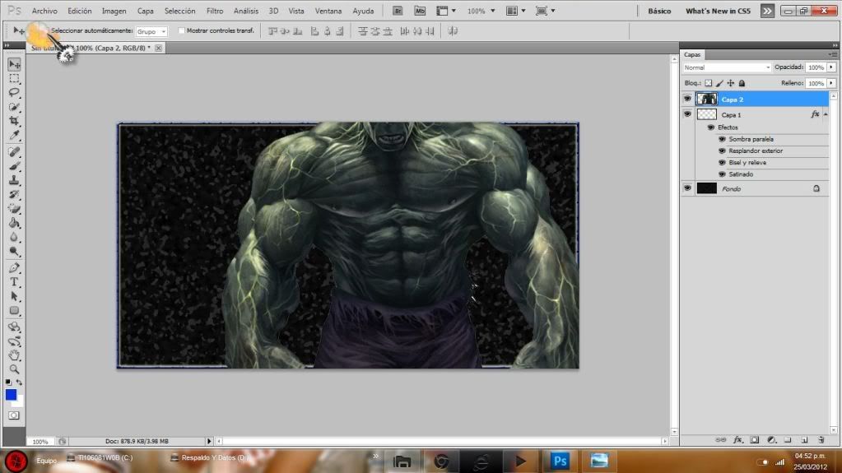The width and height of the screenshot is (842, 473).
Task: Select the 3D Object Rotate tool
Action: click(x=15, y=327)
